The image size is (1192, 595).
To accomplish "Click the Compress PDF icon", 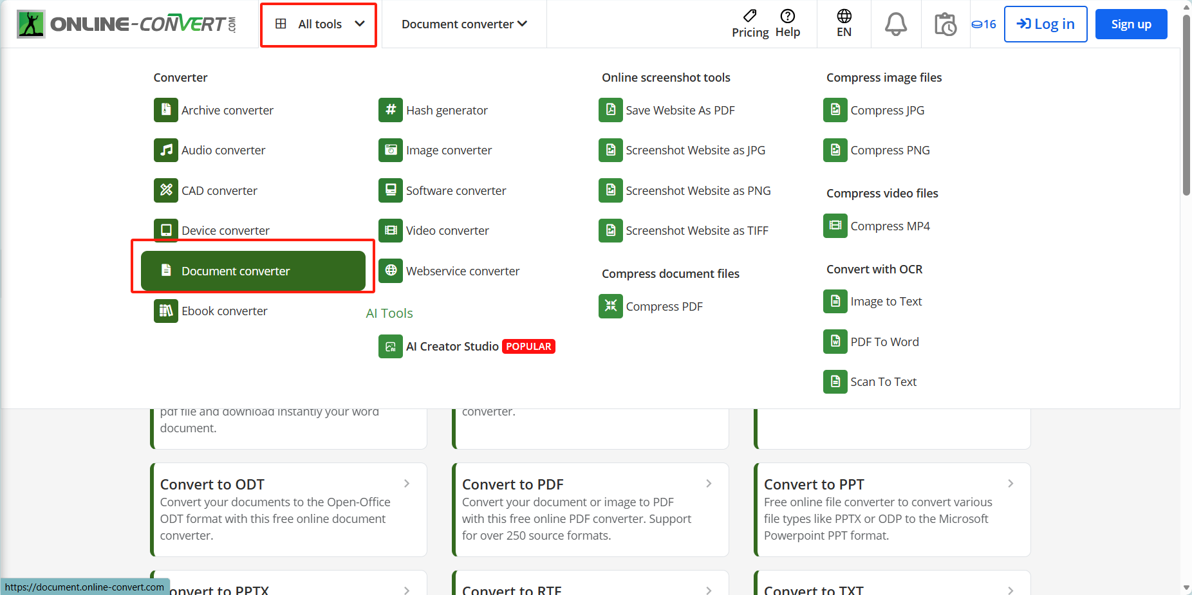I will click(x=611, y=306).
